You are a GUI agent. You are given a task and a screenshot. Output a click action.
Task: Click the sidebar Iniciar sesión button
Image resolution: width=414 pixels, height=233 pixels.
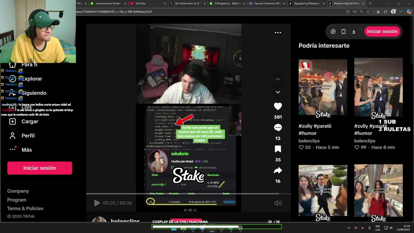(x=39, y=168)
